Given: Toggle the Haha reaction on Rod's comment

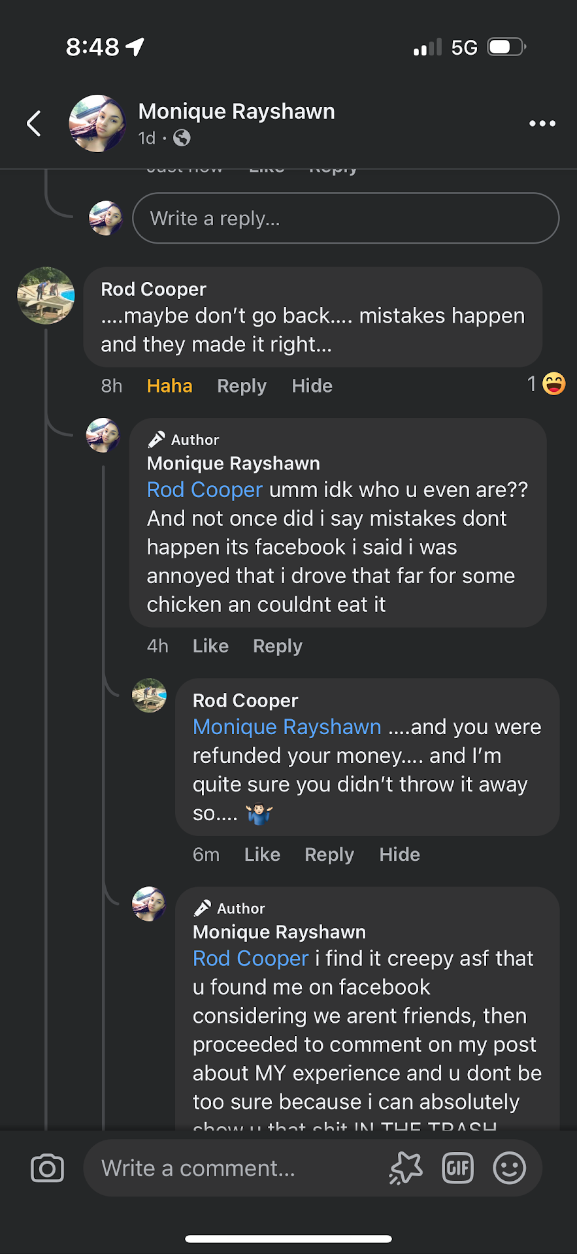Looking at the screenshot, I should (169, 386).
